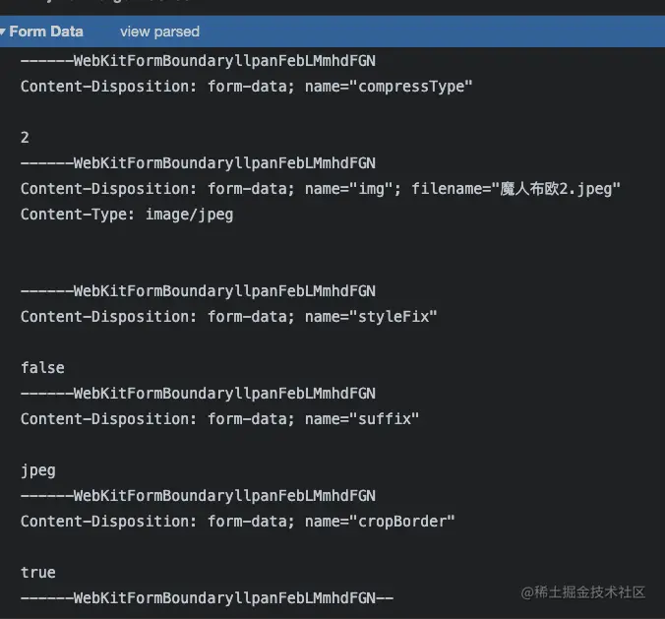This screenshot has width=665, height=619.
Task: Click the styleFix value false
Action: 43,368
